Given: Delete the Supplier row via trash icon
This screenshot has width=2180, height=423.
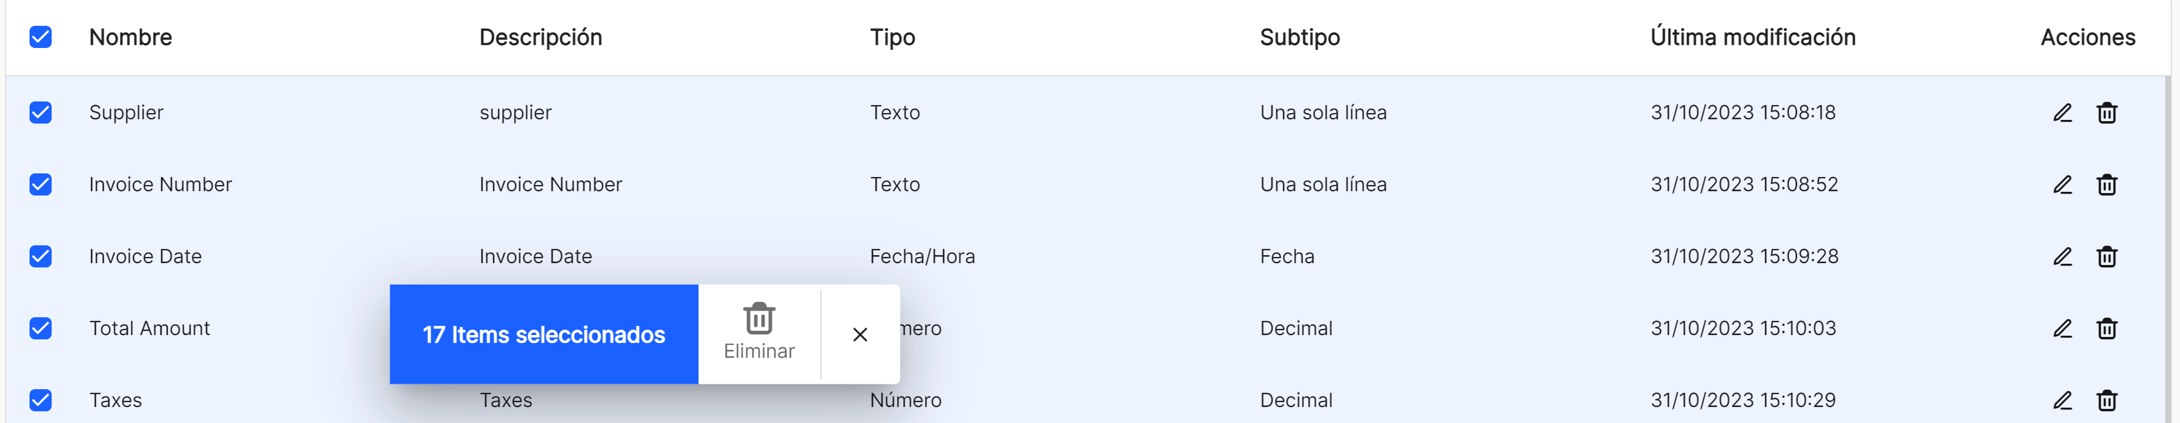Looking at the screenshot, I should (2106, 113).
